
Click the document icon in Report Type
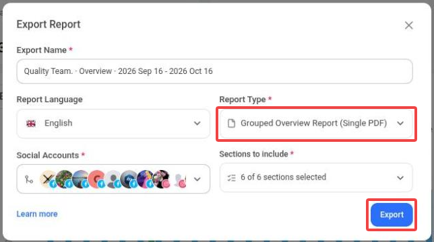[231, 123]
